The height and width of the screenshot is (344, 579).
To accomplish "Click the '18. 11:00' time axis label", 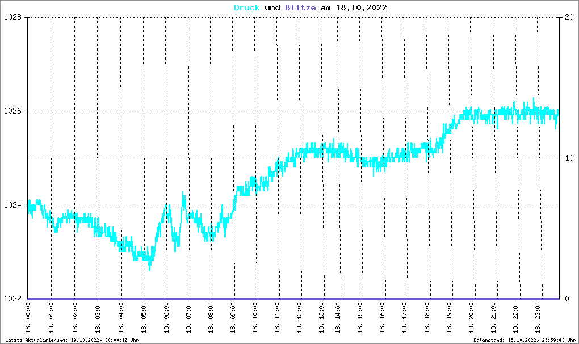I will pyautogui.click(x=278, y=317).
